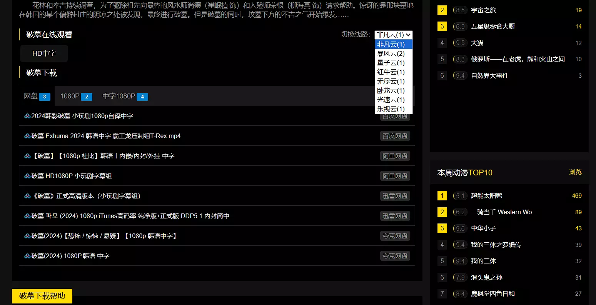Click cloud icon beside 《破墓》正式高清版本

point(27,196)
